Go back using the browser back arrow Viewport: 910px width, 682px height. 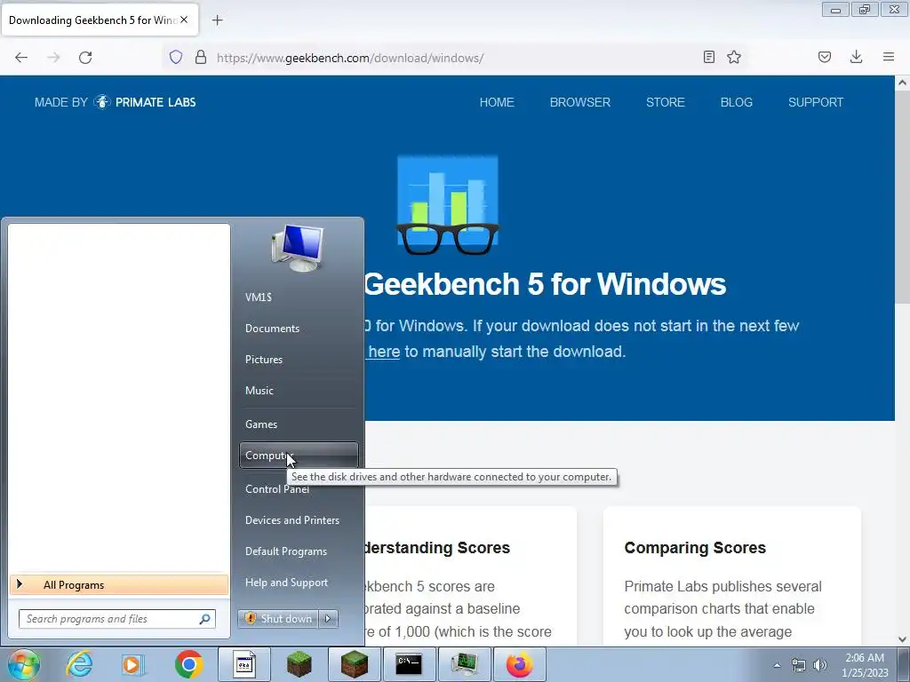click(x=21, y=58)
